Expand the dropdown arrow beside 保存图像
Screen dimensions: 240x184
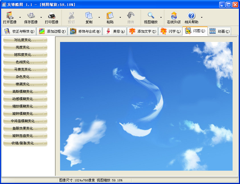click(x=41, y=18)
